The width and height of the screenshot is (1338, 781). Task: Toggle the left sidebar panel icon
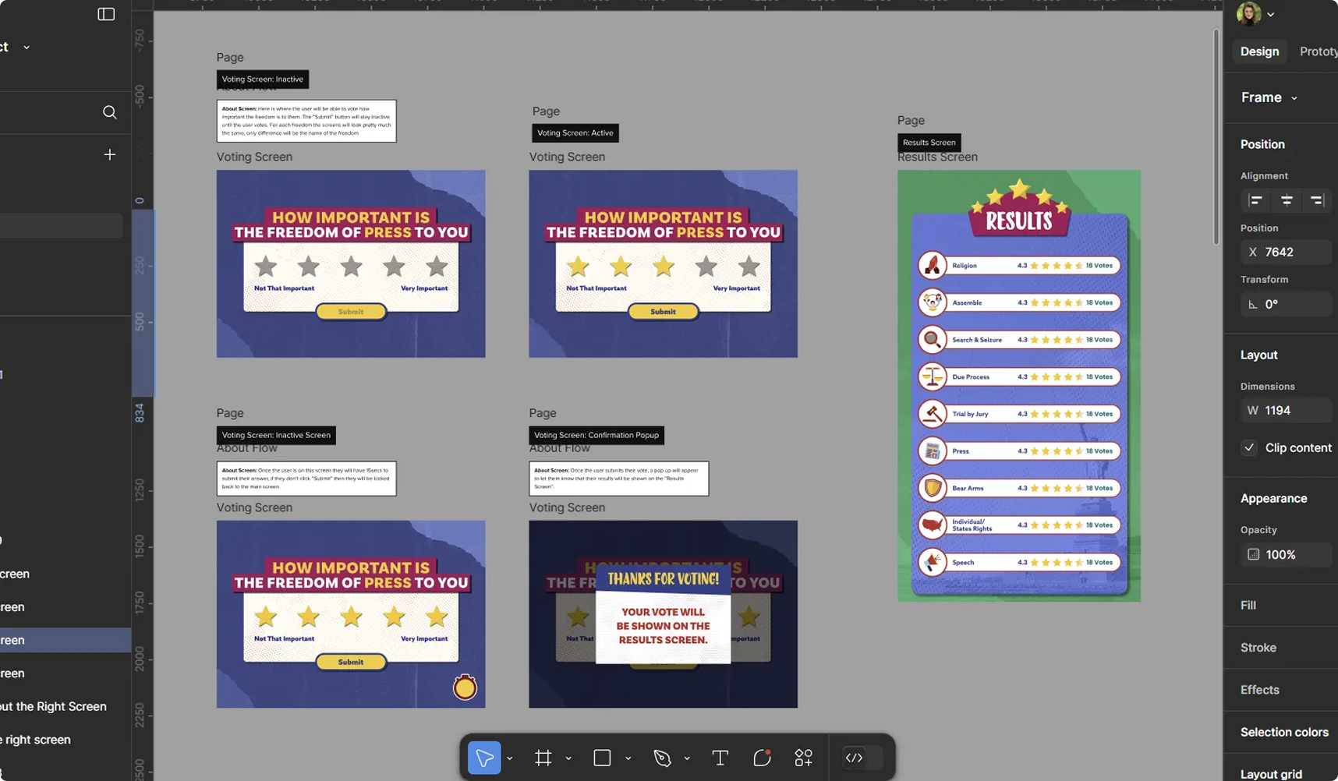[106, 14]
